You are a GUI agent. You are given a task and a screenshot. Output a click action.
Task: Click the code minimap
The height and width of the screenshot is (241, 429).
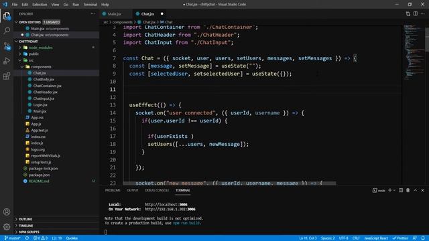(x=414, y=52)
